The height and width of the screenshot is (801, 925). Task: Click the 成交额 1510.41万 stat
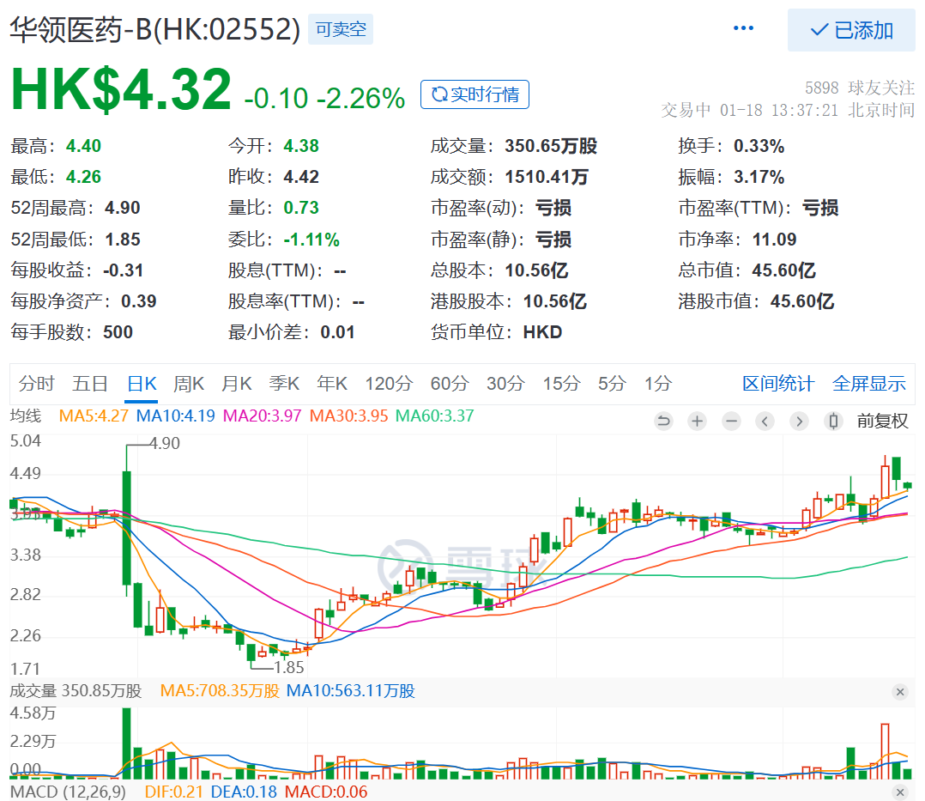tap(509, 177)
